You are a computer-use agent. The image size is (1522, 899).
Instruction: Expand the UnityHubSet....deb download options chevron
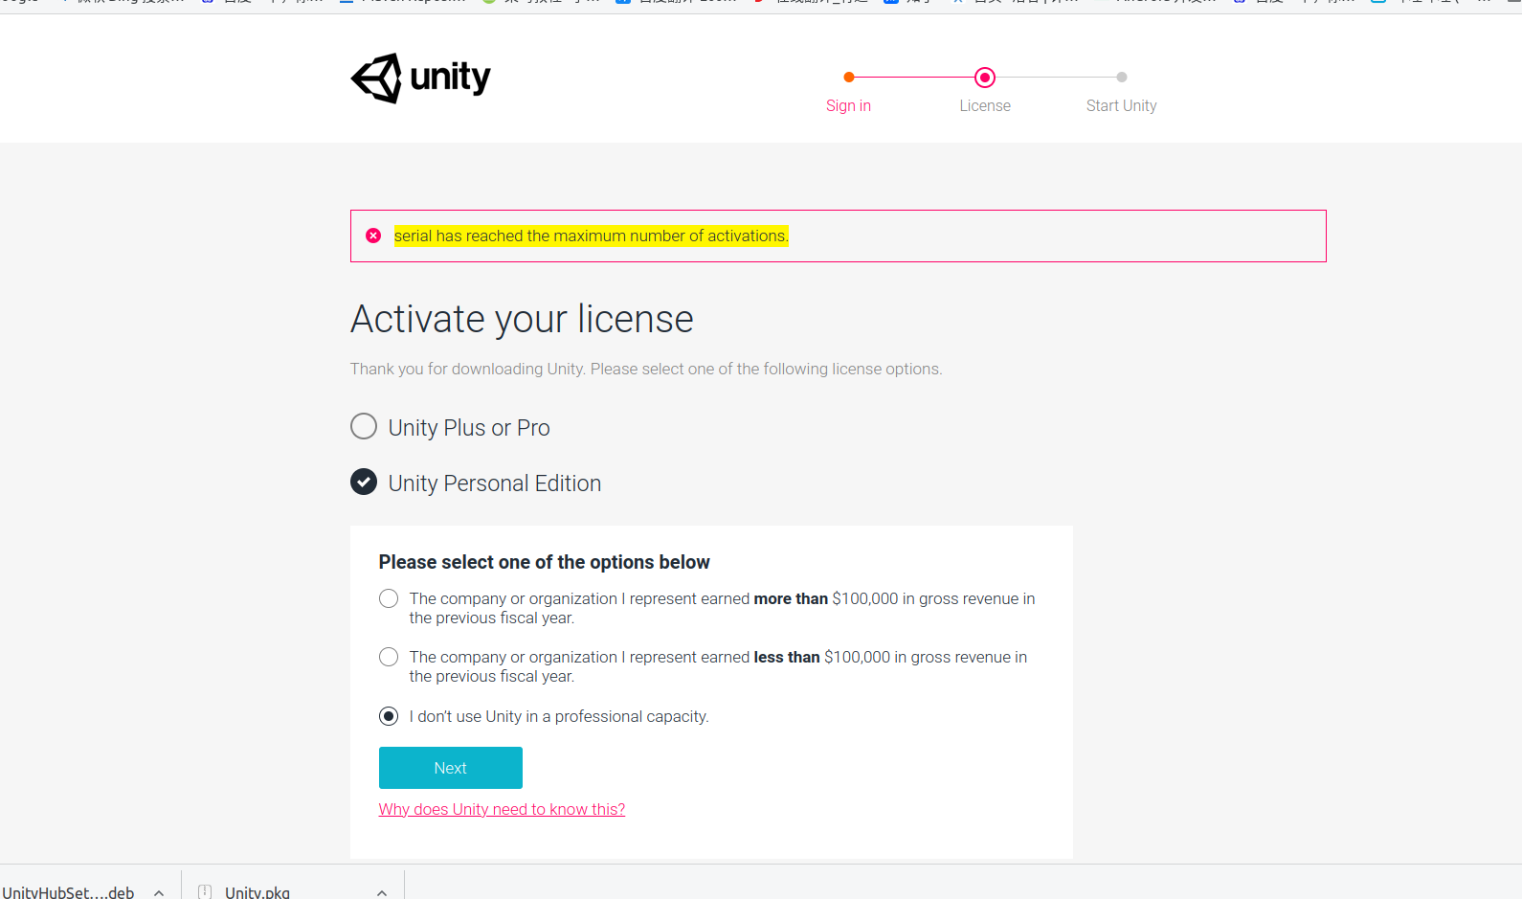click(x=158, y=890)
